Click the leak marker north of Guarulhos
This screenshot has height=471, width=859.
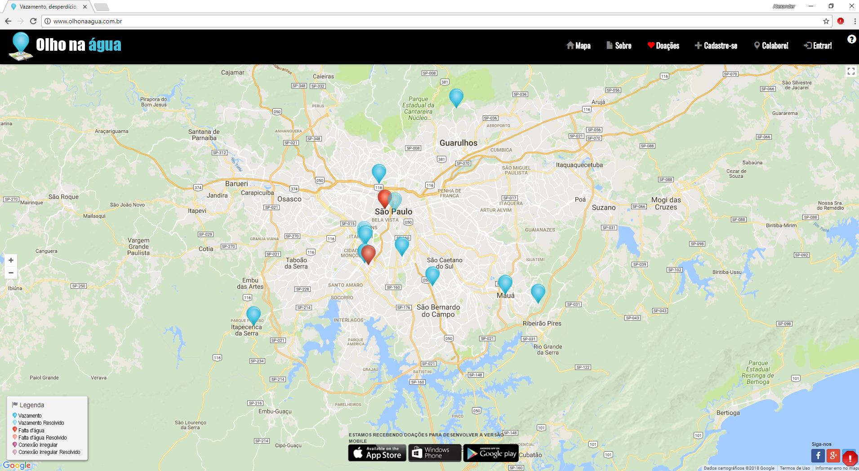point(456,98)
